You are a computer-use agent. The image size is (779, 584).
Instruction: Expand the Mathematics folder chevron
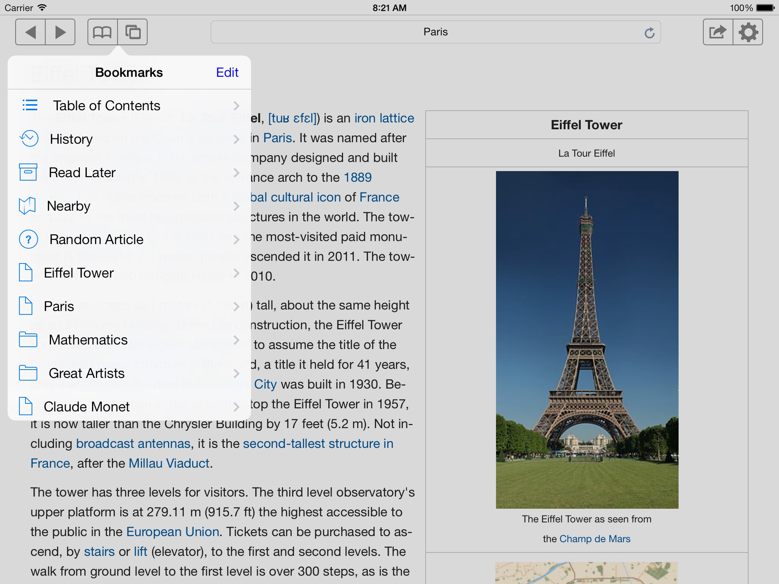[237, 340]
